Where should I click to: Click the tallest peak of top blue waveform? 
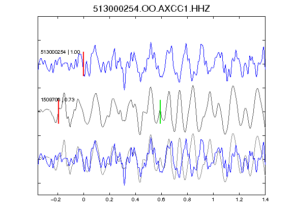click(151, 43)
